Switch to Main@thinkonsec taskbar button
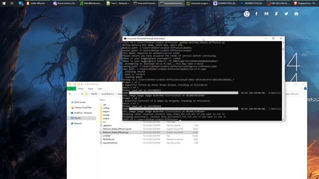Image resolution: width=319 pixels, height=179 pixels. pyautogui.click(x=91, y=3)
